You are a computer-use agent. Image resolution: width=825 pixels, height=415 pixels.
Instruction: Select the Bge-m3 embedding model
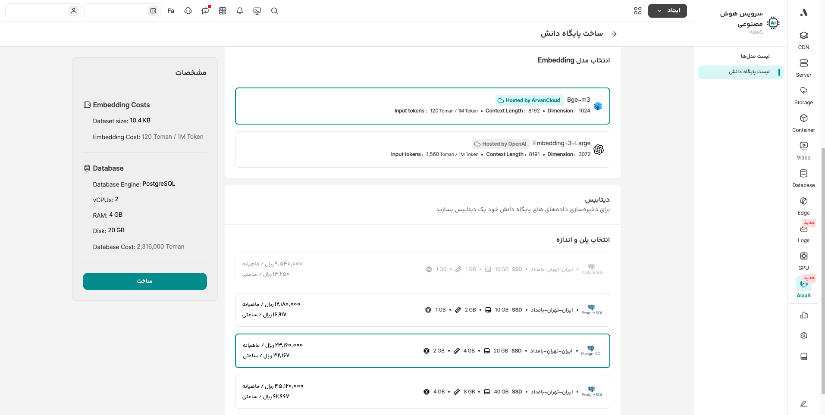pos(422,106)
